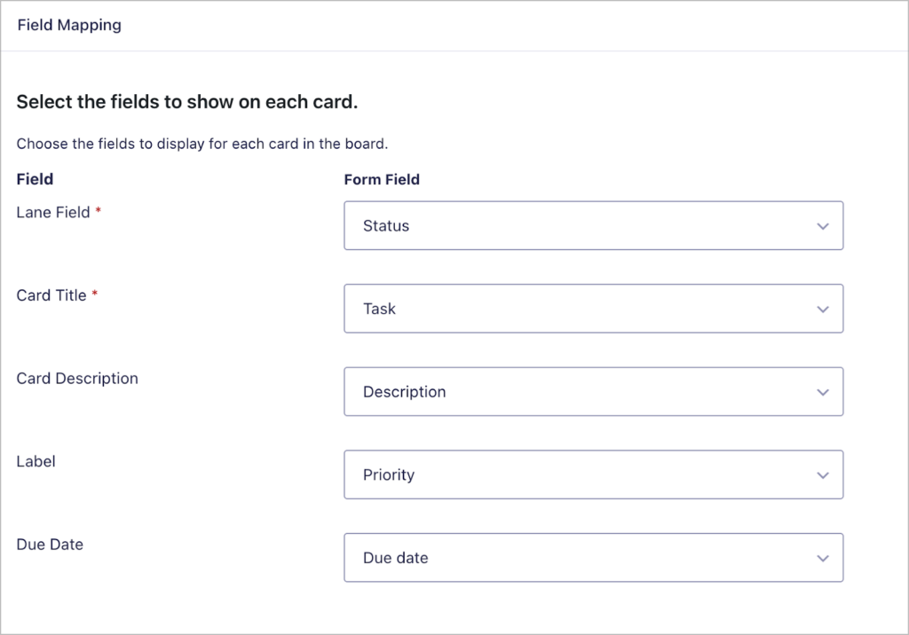The image size is (909, 635).
Task: Click the Label row name
Action: click(x=36, y=461)
